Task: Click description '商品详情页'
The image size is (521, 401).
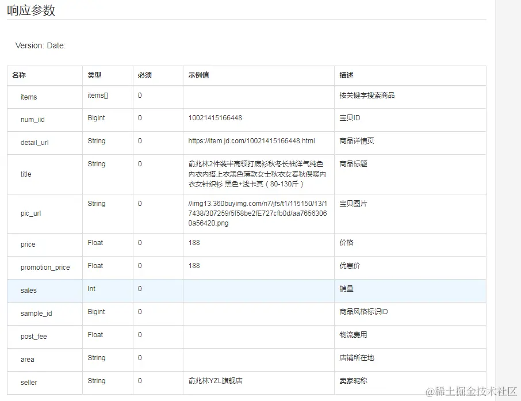Action: pos(357,140)
